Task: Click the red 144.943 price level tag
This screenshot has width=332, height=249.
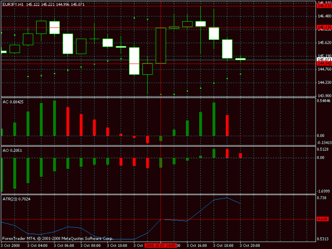Action: (324, 64)
